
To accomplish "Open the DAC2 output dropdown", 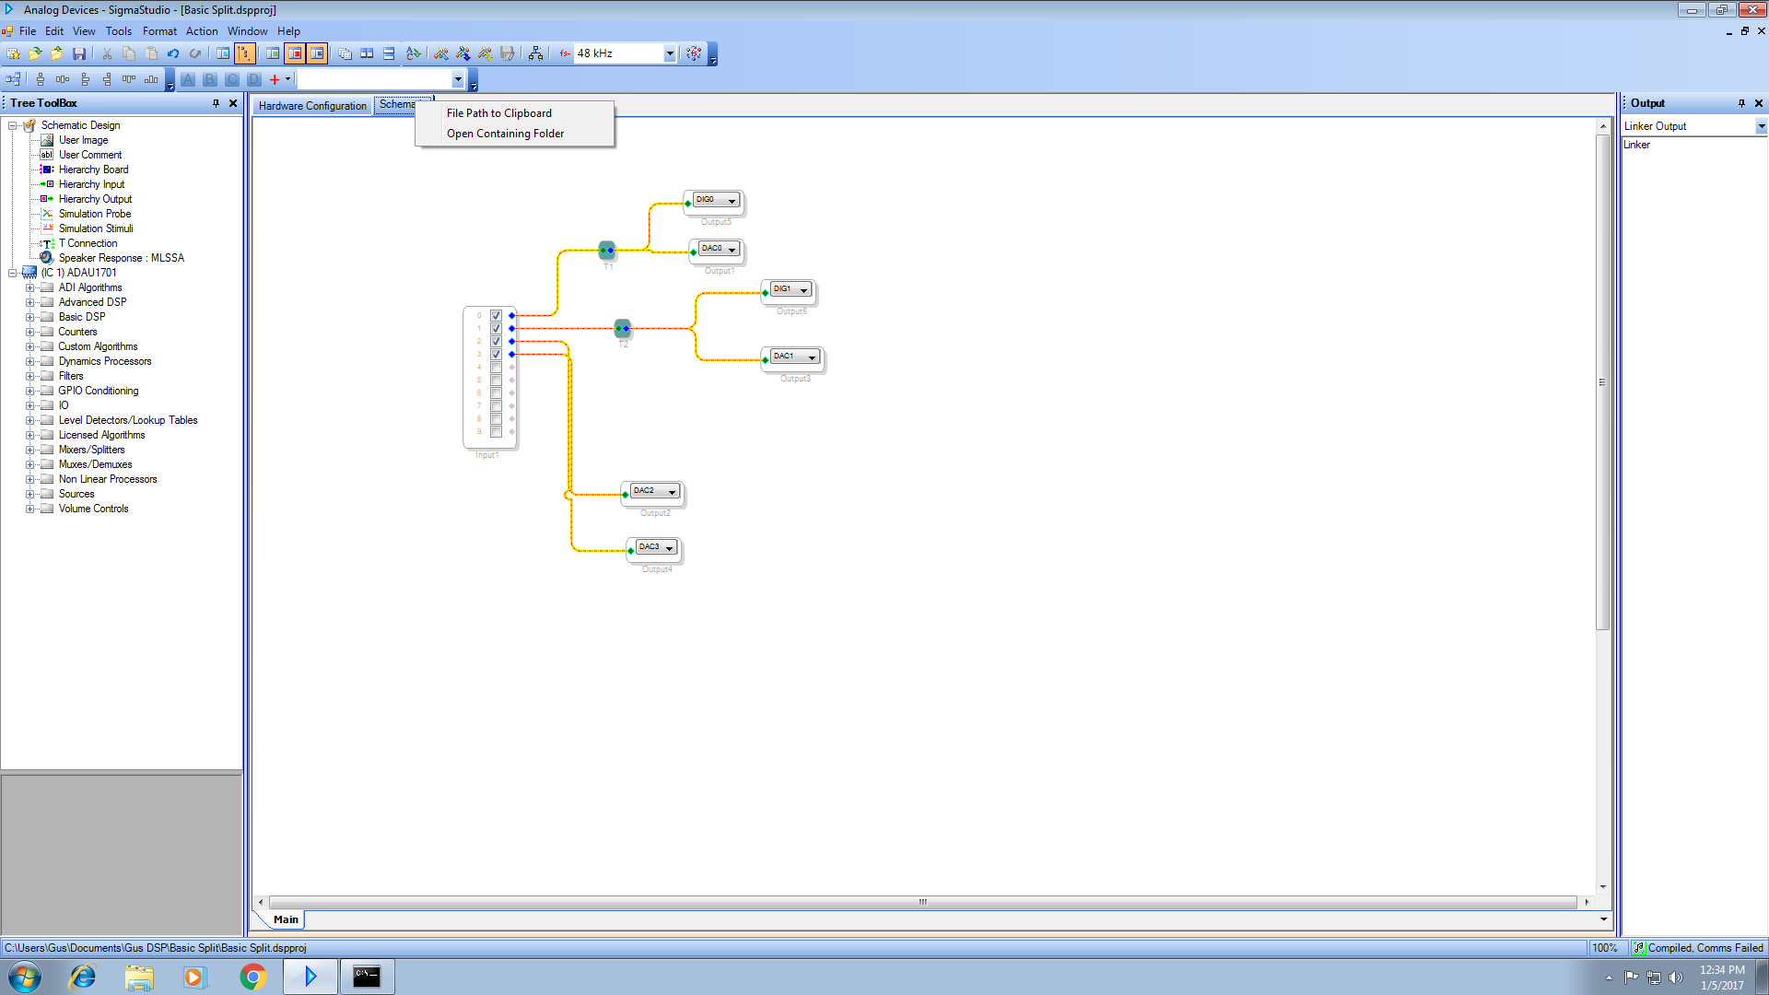I will (x=672, y=492).
